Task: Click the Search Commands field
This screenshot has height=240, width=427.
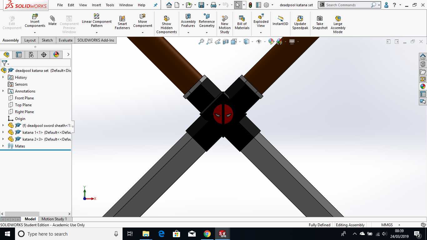Action: [x=348, y=5]
